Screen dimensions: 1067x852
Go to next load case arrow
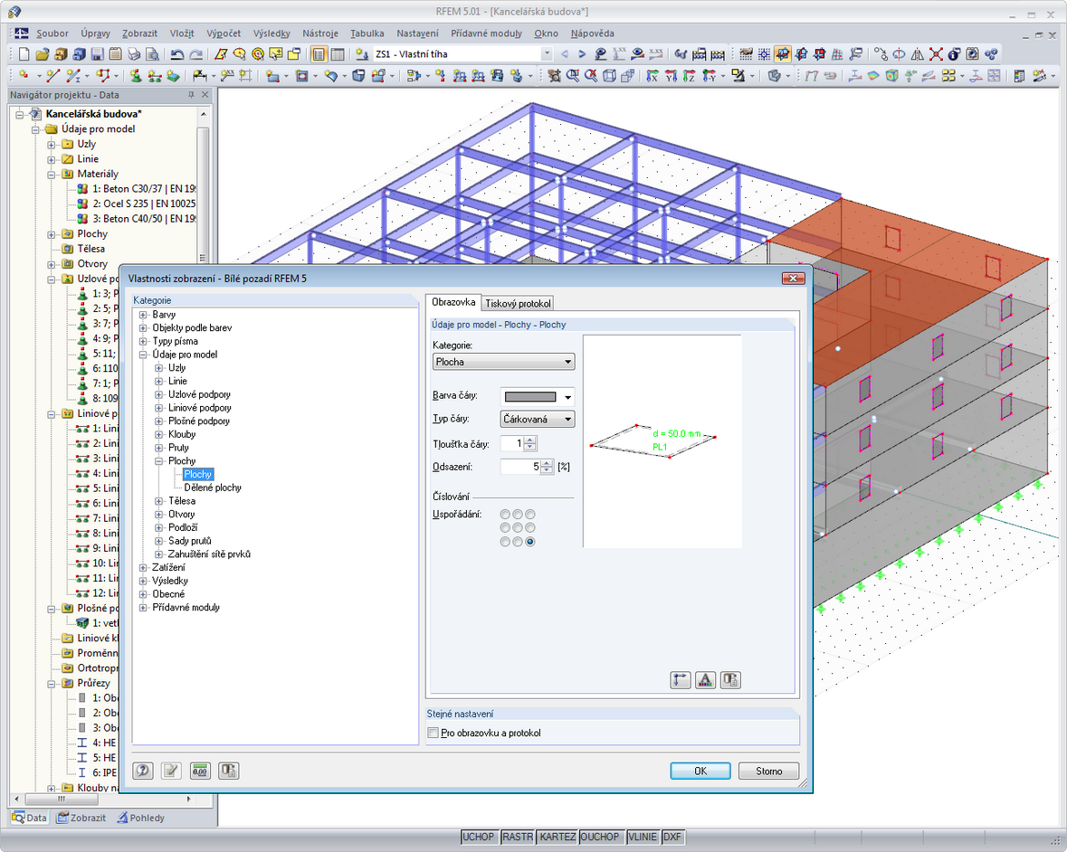click(x=582, y=54)
